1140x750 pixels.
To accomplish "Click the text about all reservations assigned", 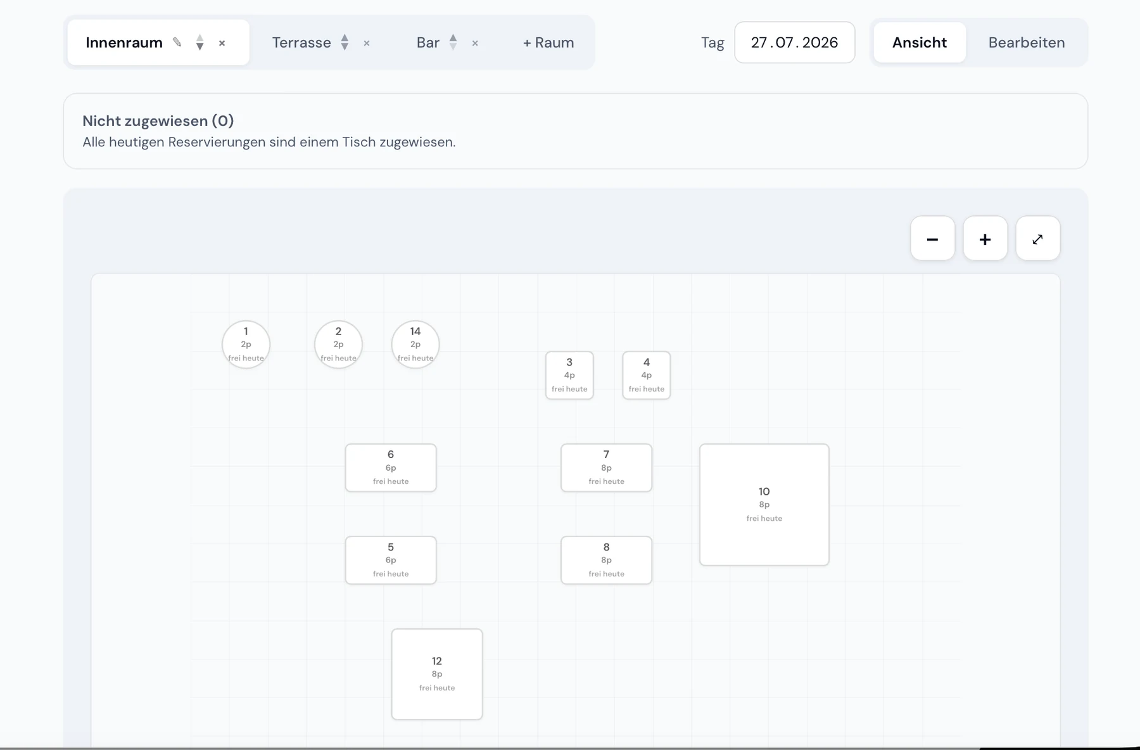I will click(x=269, y=142).
